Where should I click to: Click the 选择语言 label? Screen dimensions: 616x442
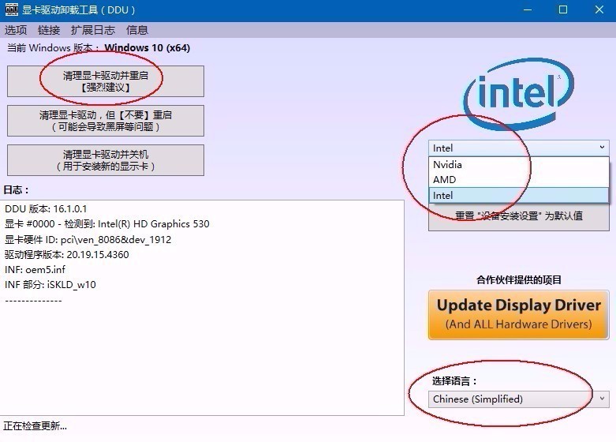click(454, 381)
